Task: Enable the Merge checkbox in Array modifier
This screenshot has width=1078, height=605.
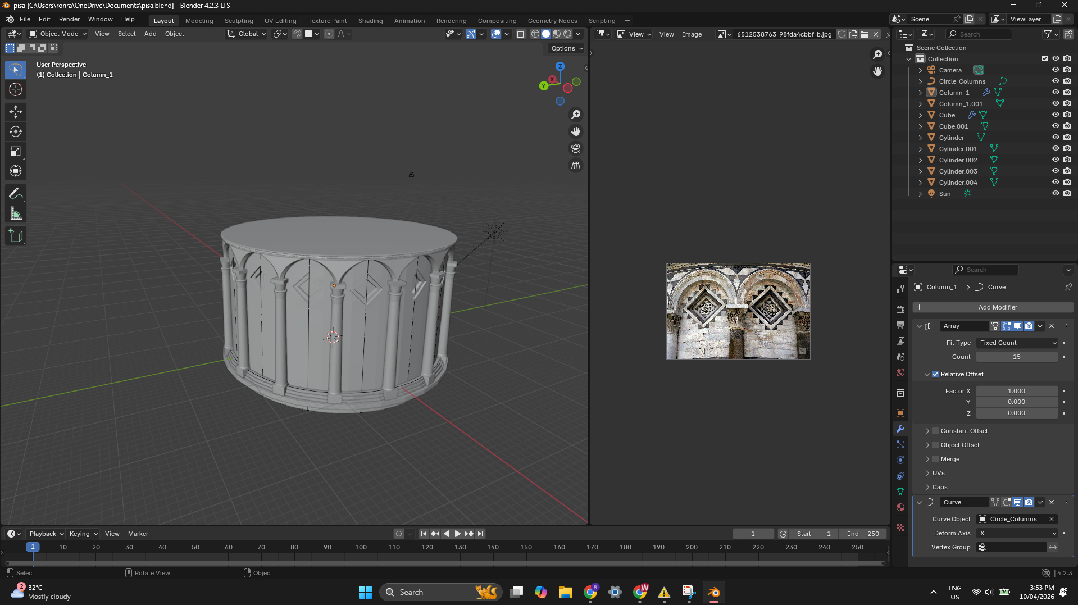Action: click(935, 459)
